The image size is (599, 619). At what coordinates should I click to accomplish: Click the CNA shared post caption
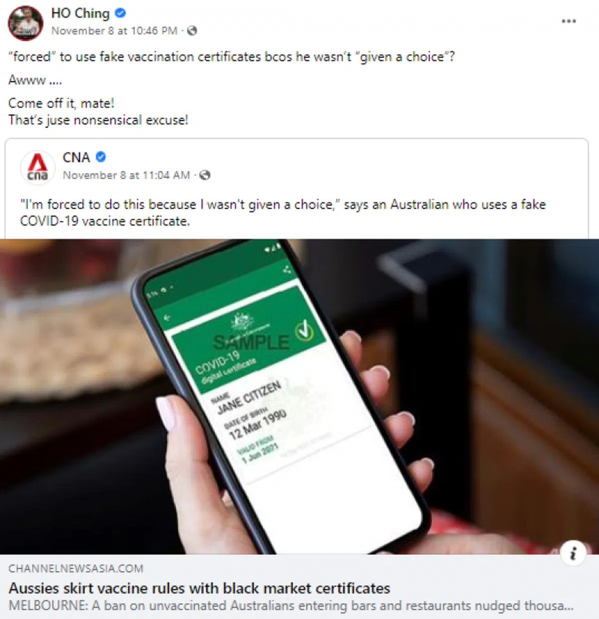(283, 212)
